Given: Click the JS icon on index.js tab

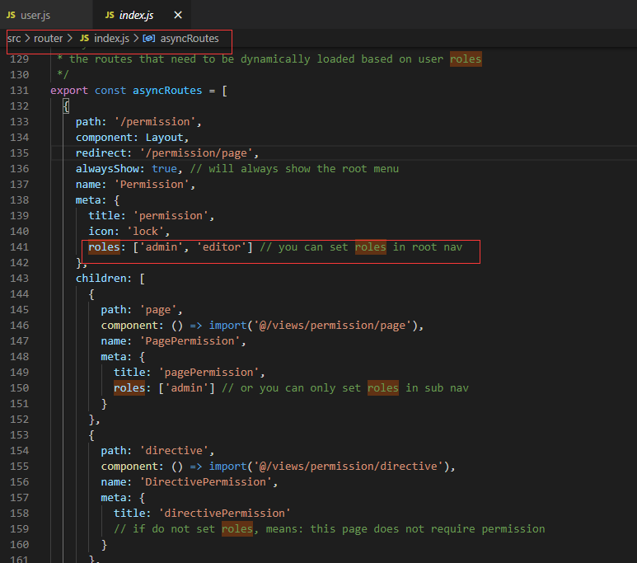Looking at the screenshot, I should pos(110,15).
